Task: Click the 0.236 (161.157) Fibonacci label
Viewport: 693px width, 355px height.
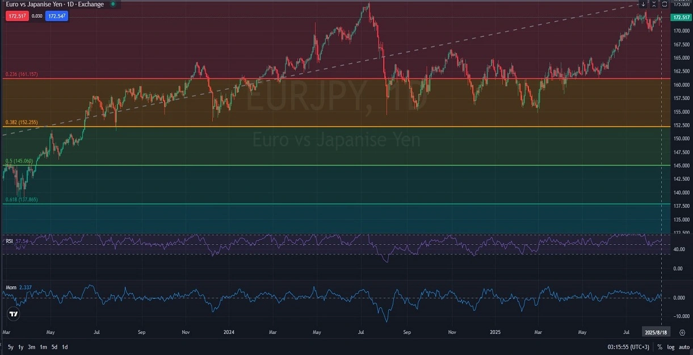Action: tap(21, 74)
